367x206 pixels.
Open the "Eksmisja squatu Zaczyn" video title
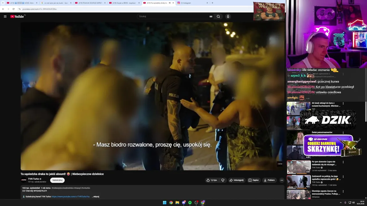click(x=326, y=192)
